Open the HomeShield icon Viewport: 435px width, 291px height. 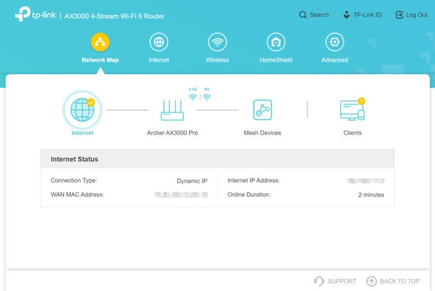point(275,42)
